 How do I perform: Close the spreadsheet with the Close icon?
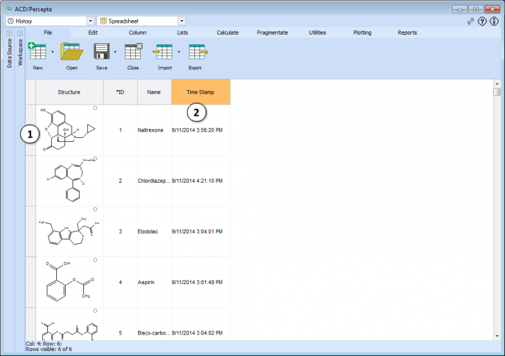[x=133, y=51]
